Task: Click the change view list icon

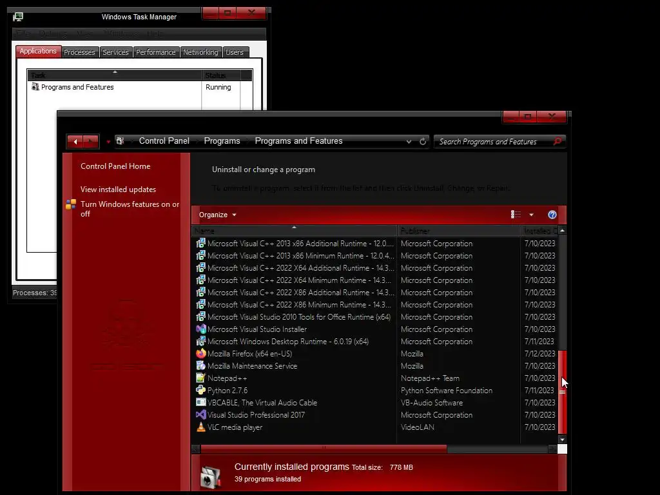Action: pyautogui.click(x=516, y=215)
